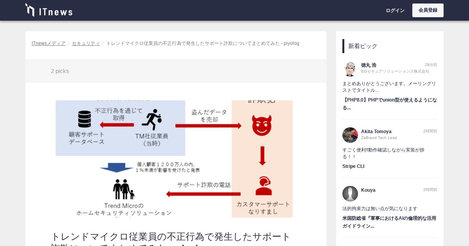Click the 28分前 timestamp
Screen dimensions: 469x246
tap(431, 65)
